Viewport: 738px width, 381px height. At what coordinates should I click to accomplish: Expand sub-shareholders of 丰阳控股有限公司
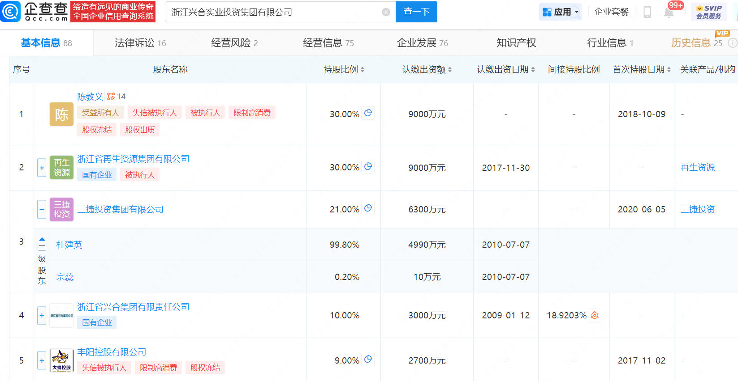tap(42, 360)
